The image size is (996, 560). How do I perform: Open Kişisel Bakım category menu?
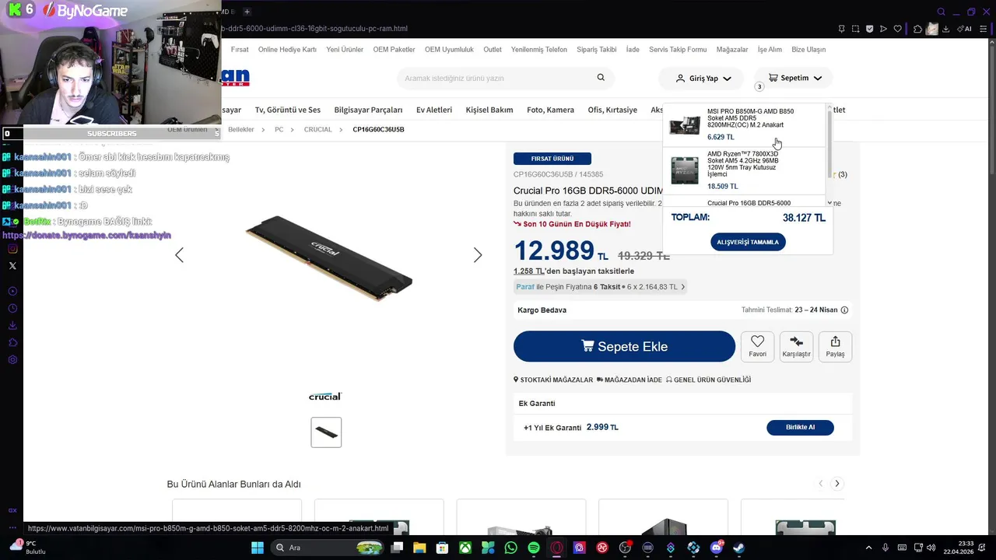click(489, 110)
